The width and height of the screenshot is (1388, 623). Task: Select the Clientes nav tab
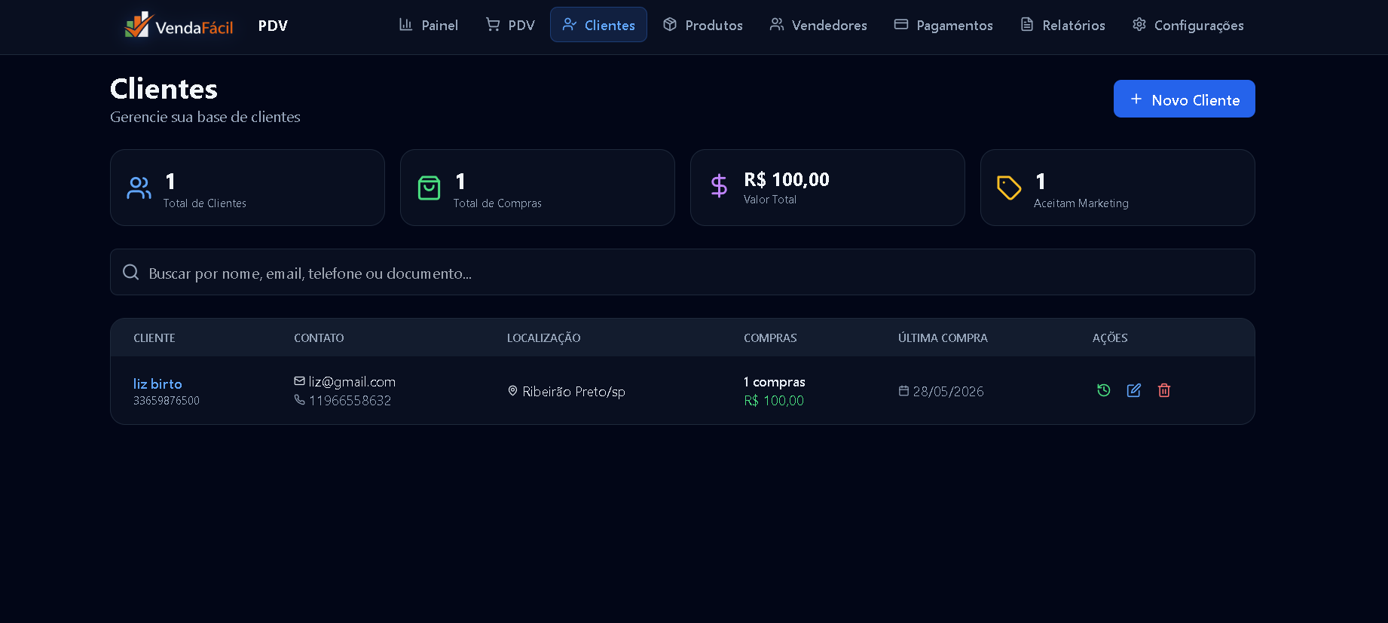pos(598,25)
